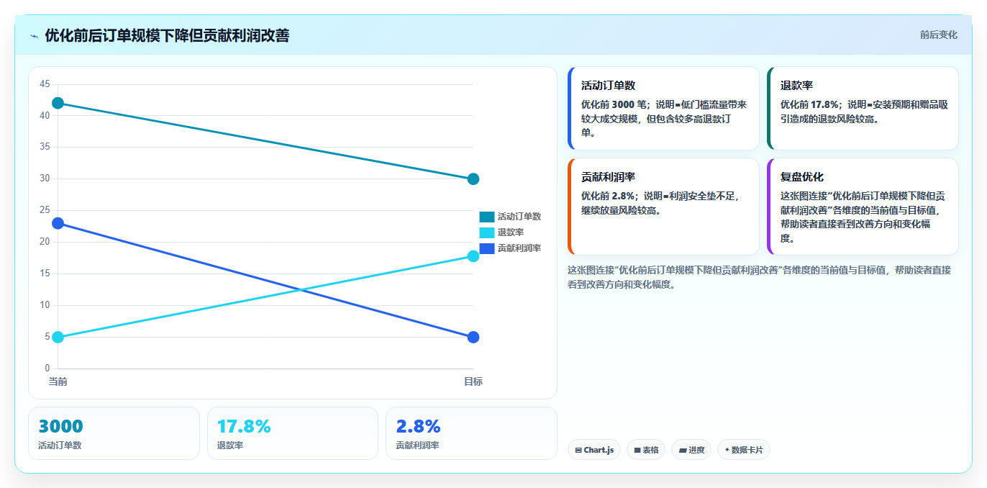Select the 数据卡片 tag chip
Viewport: 987px width, 488px height.
tap(744, 450)
